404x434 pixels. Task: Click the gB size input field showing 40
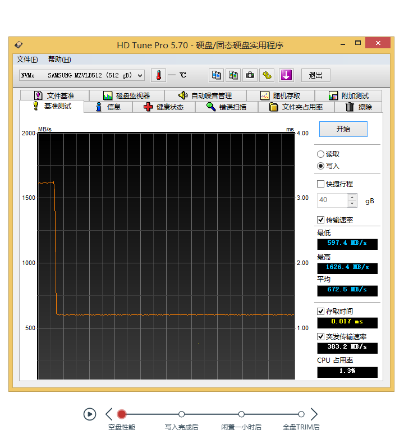tap(332, 200)
